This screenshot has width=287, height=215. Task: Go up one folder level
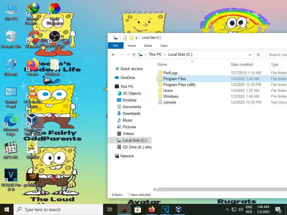tap(134, 55)
